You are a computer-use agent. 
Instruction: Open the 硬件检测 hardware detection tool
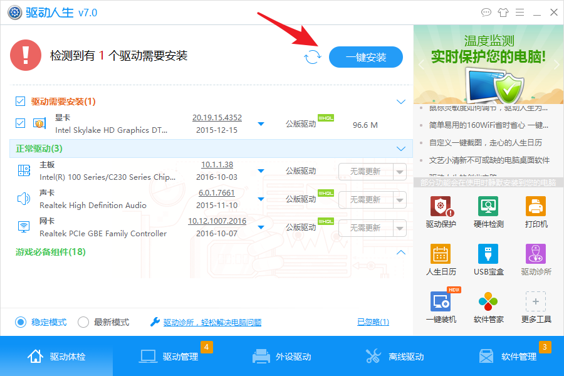(488, 212)
